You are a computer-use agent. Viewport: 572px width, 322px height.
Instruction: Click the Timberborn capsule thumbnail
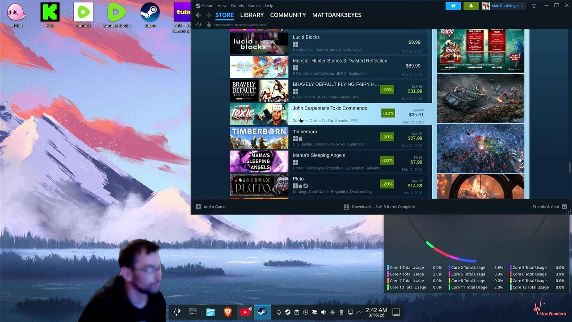tap(259, 138)
